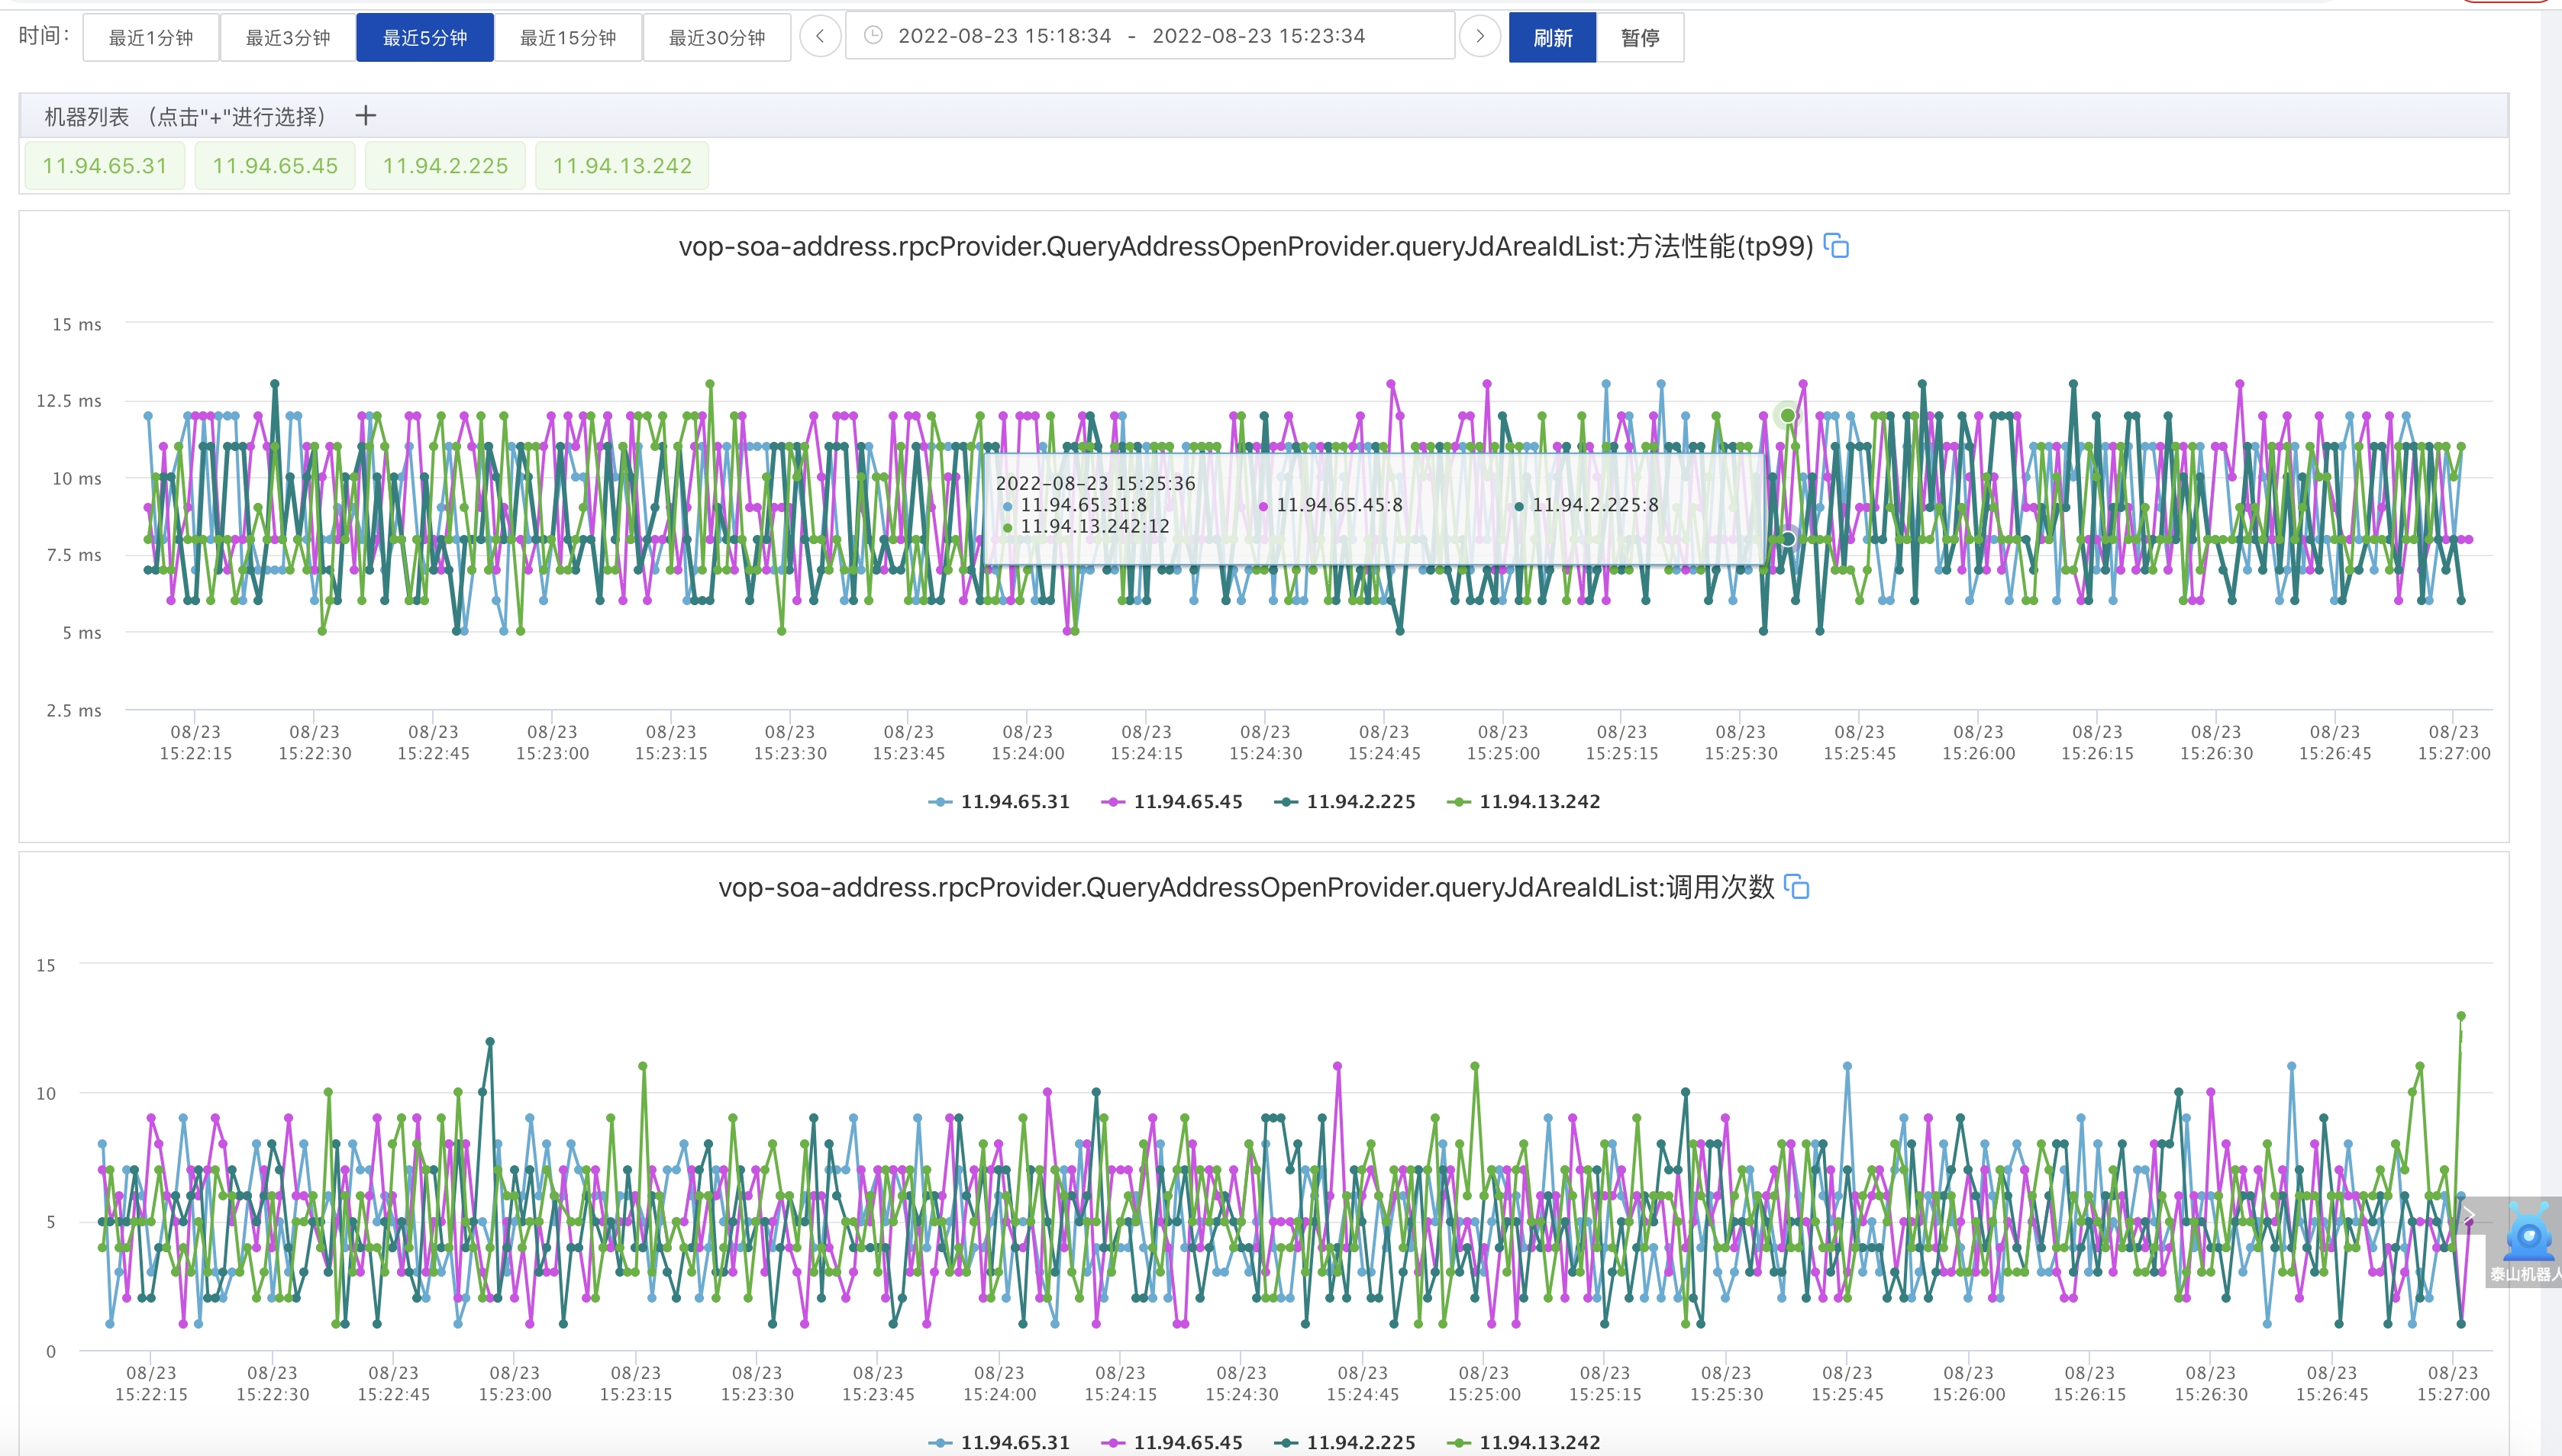This screenshot has height=1456, width=2562.
Task: Click the 15 ms y-axis label
Action: (76, 325)
